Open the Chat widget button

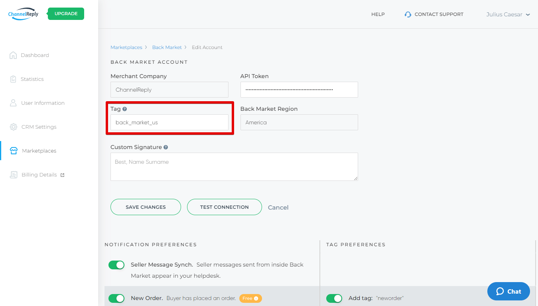[x=508, y=291]
